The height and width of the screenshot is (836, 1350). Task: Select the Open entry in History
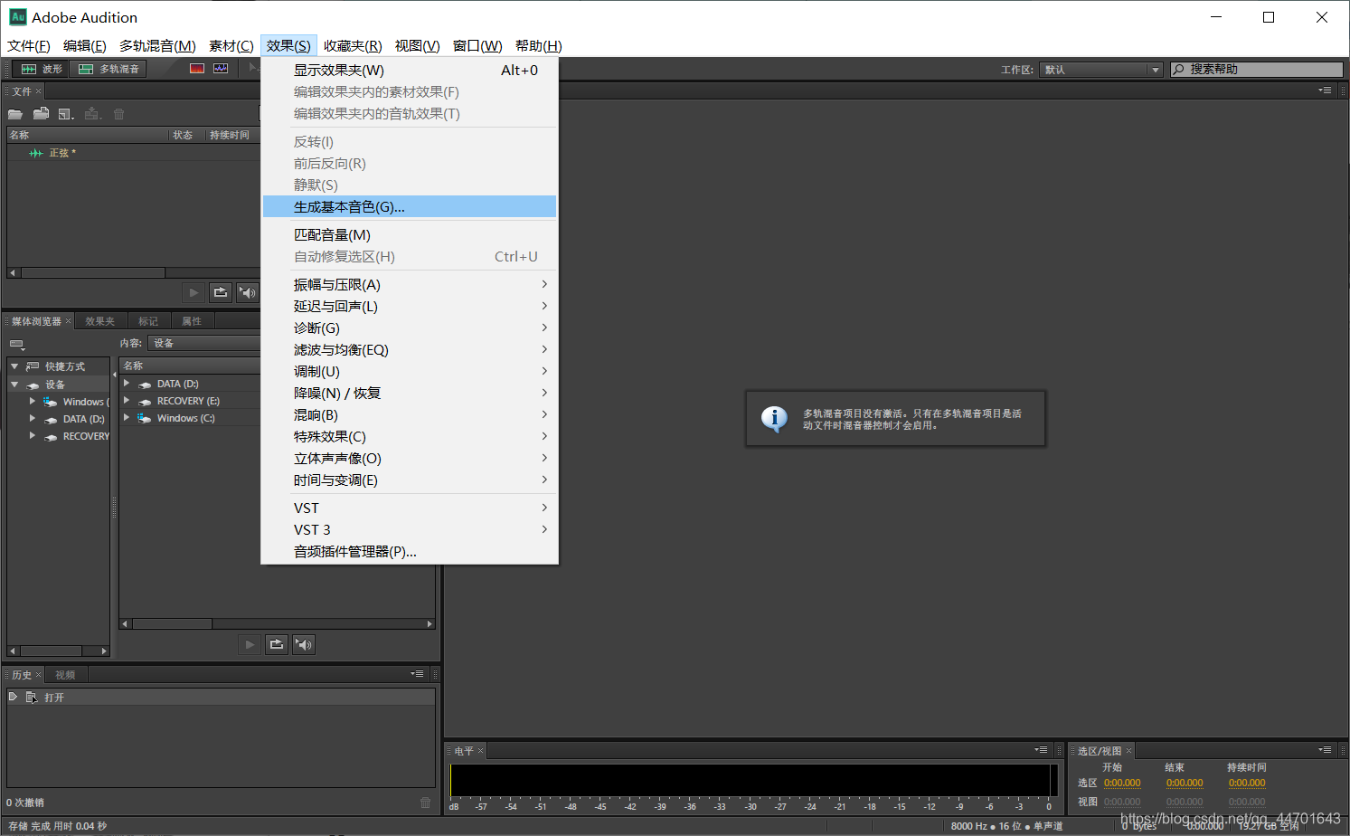[221, 698]
